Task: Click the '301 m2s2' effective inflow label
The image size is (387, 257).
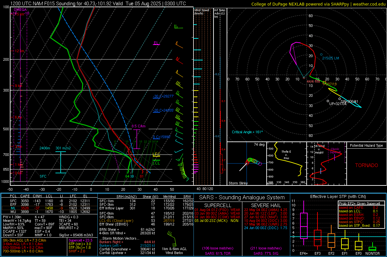Action: [63, 148]
